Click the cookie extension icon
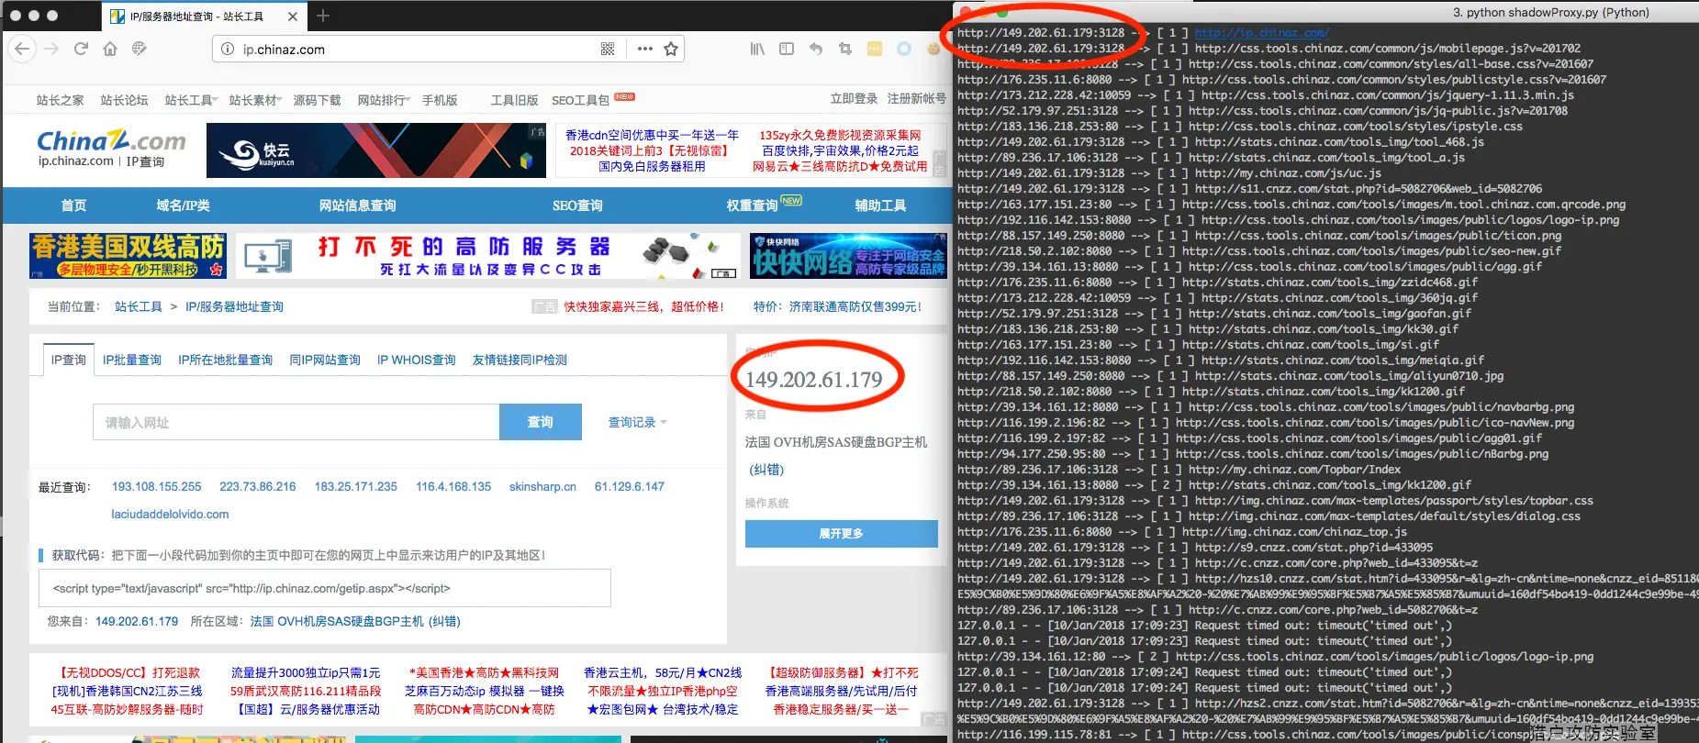The image size is (1699, 743). pyautogui.click(x=933, y=50)
